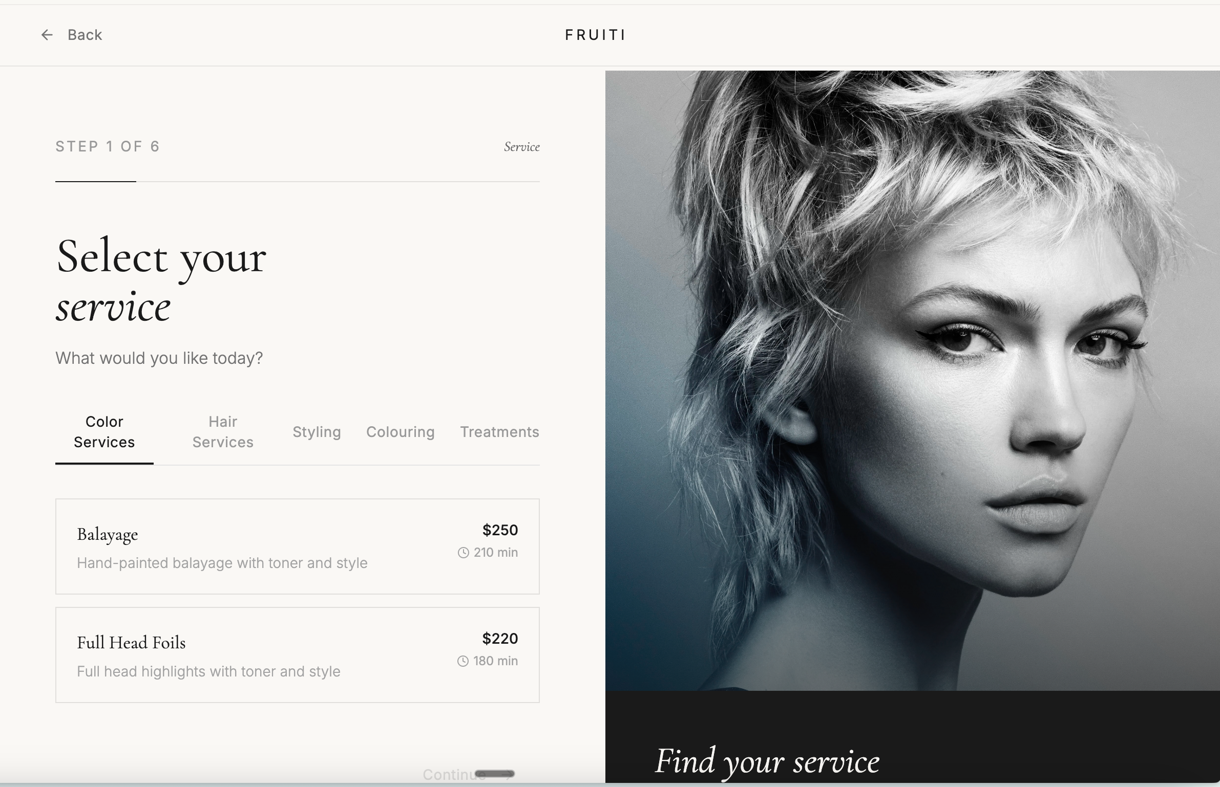Screen dimensions: 1220x787
Task: Open the Color Services tab
Action: click(104, 432)
